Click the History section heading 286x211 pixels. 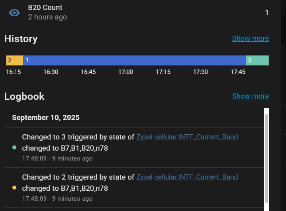(x=21, y=39)
